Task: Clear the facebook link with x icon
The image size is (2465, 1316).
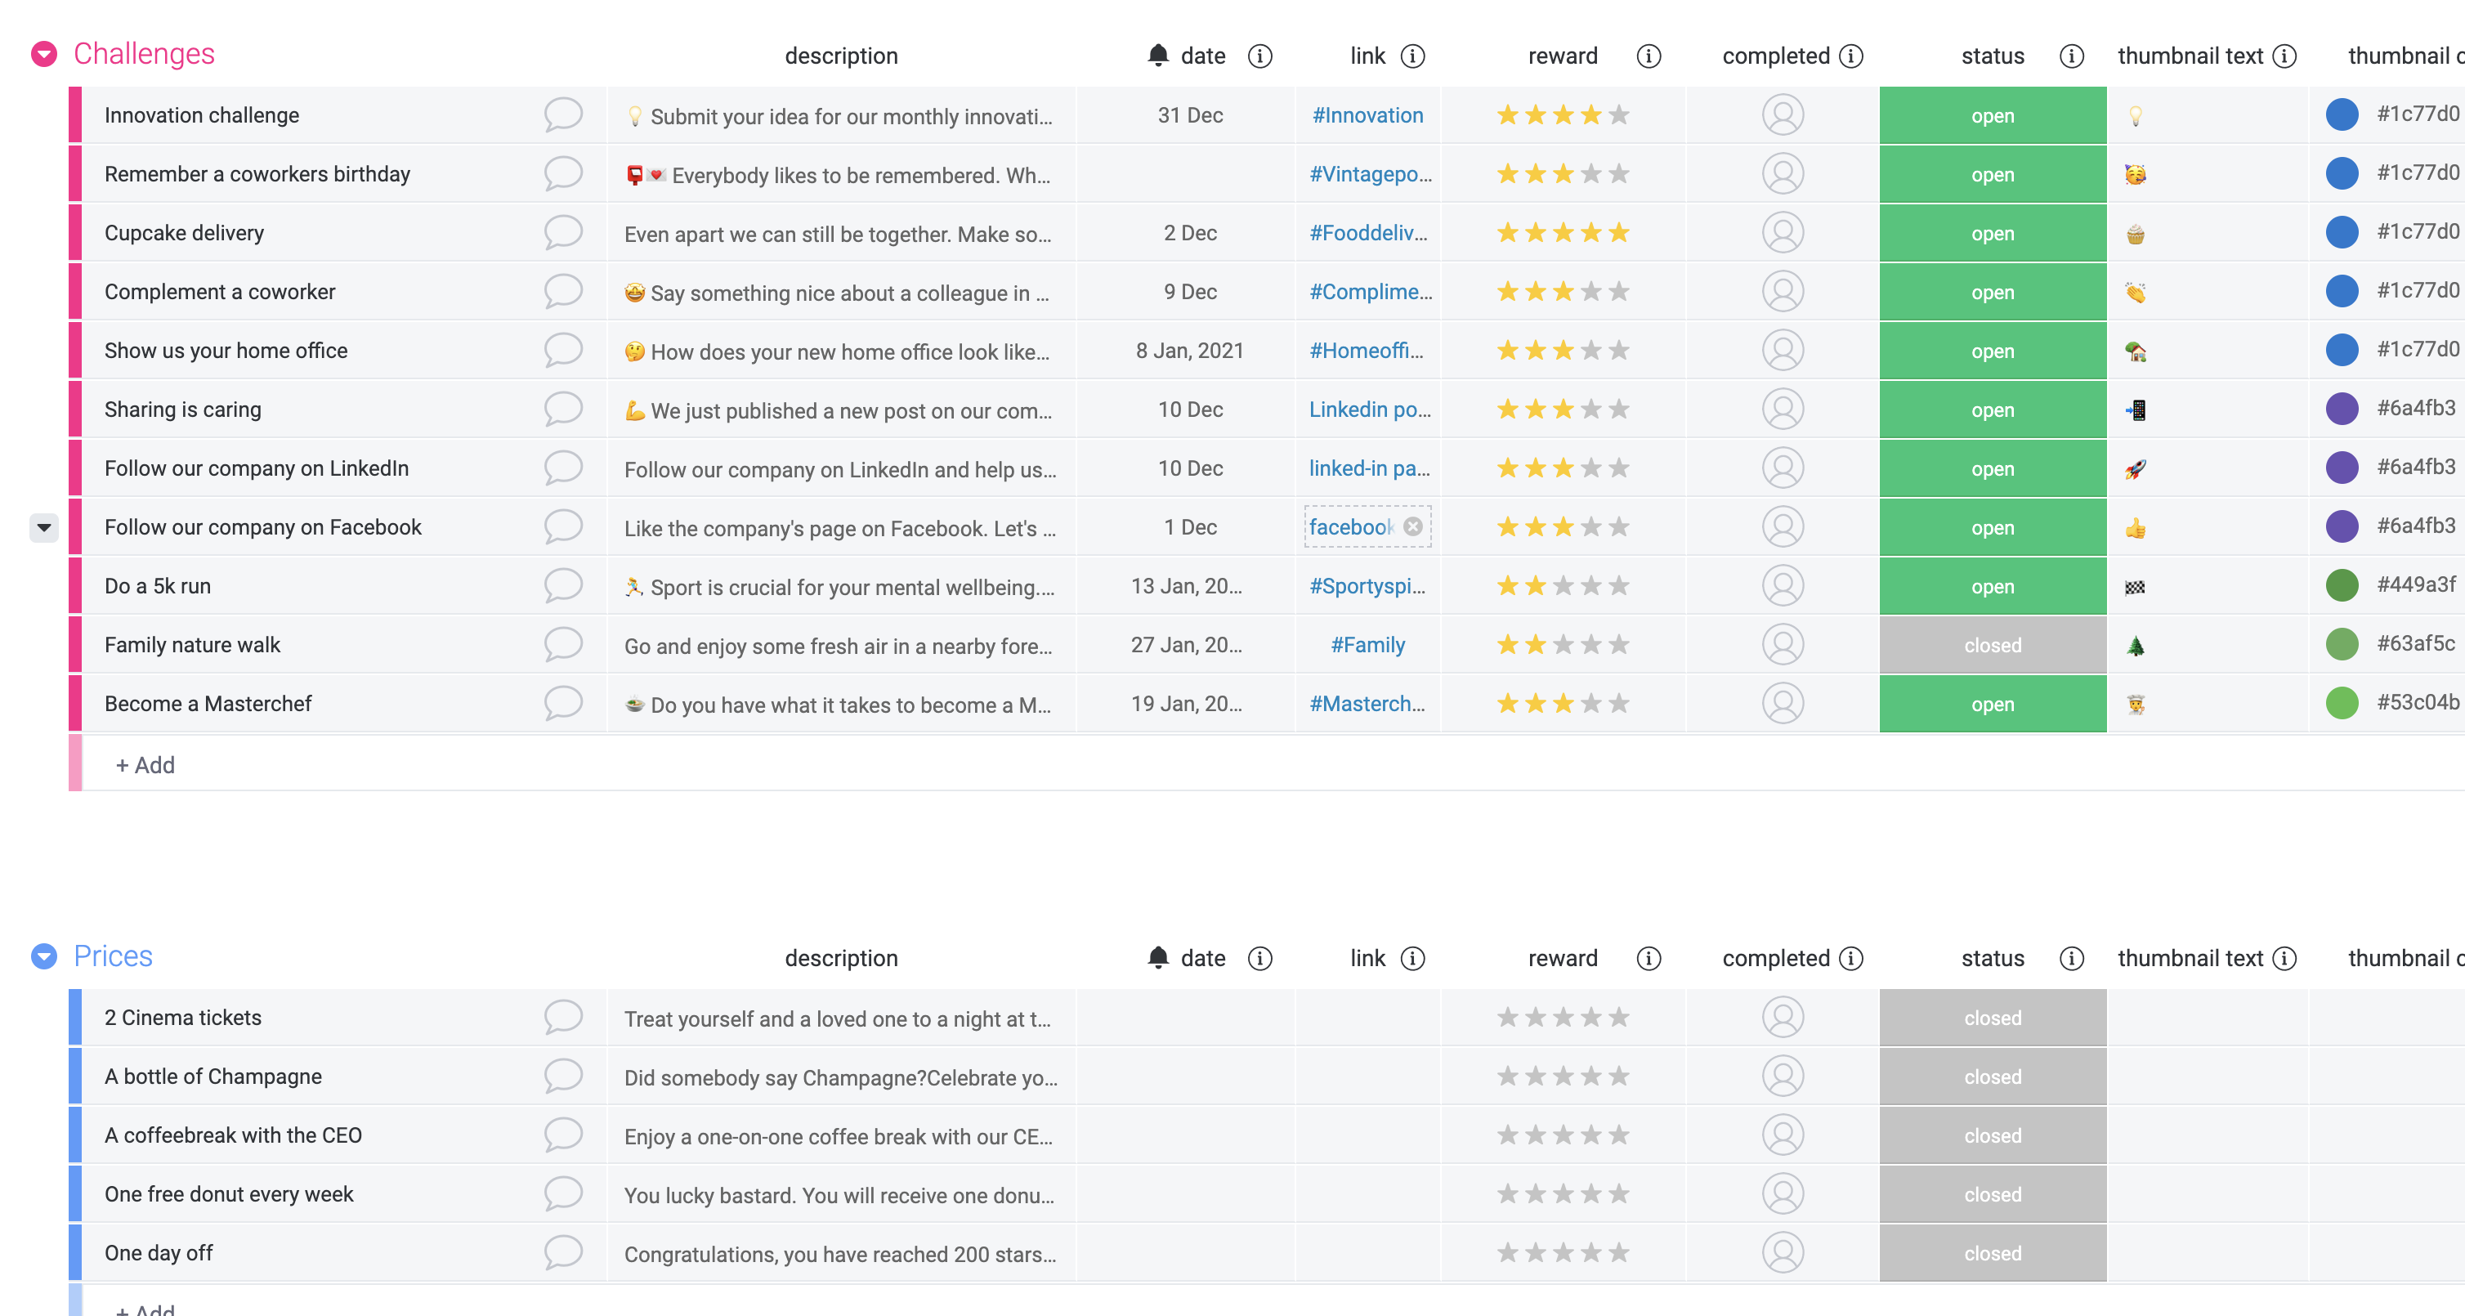Action: pyautogui.click(x=1412, y=526)
